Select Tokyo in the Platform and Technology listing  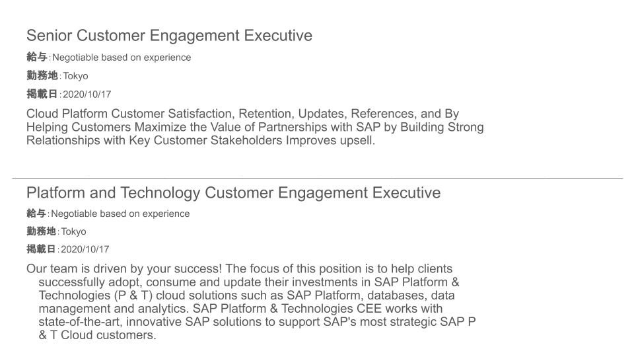coord(73,231)
